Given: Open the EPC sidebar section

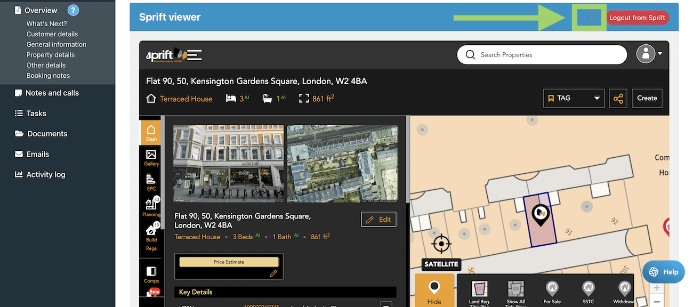Looking at the screenshot, I should pyautogui.click(x=151, y=182).
